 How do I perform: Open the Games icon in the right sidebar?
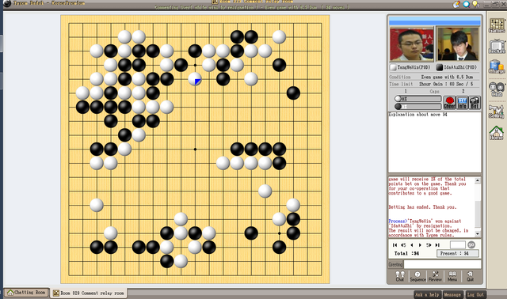(x=497, y=25)
